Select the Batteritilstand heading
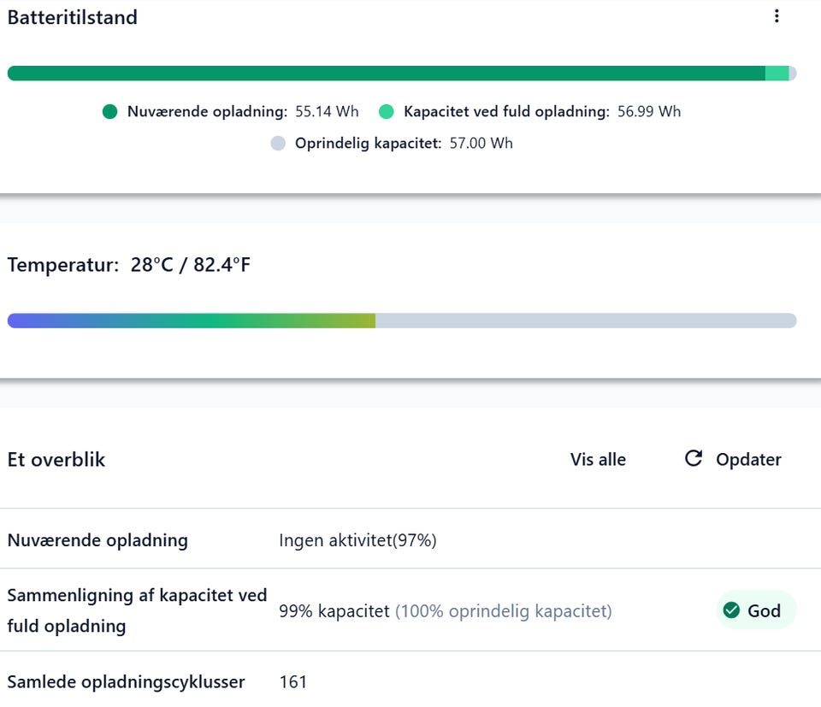Viewport: 821px width, 707px height. click(73, 17)
